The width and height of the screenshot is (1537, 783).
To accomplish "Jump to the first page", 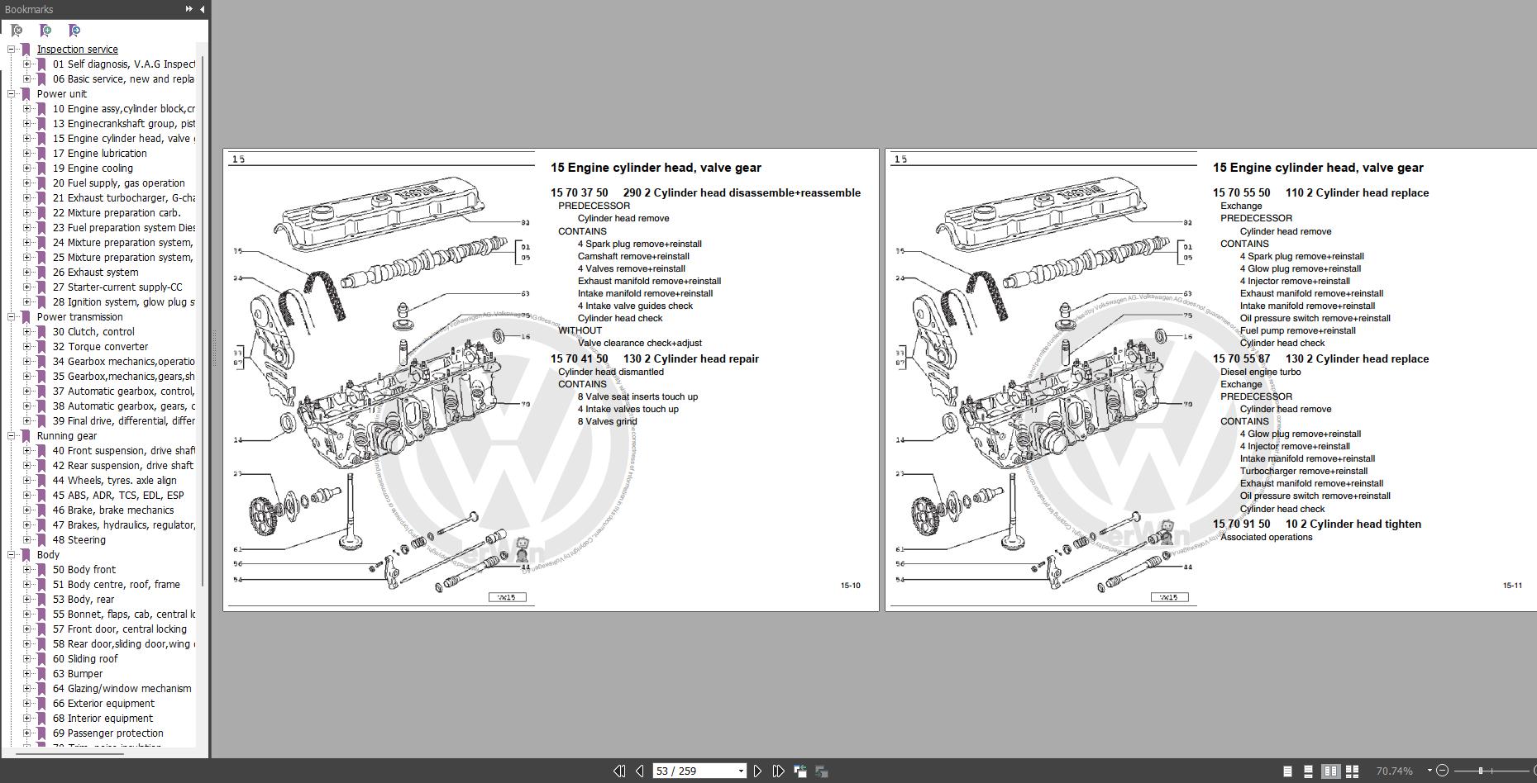I will click(619, 771).
